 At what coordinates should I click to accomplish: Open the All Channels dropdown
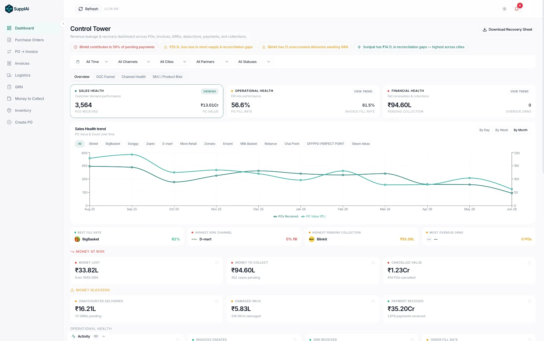pos(134,62)
